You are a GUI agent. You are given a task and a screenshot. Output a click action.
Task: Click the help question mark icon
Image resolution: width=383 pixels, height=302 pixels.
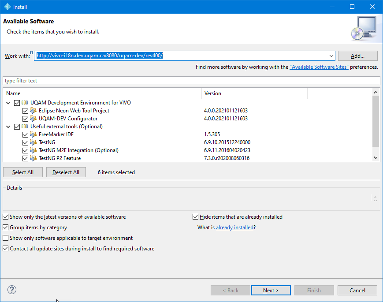click(12, 290)
